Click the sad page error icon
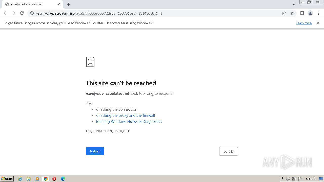This screenshot has width=324, height=182. point(90,62)
